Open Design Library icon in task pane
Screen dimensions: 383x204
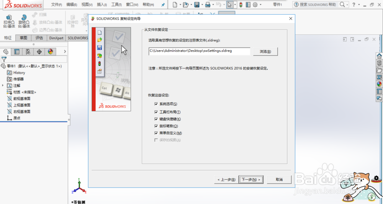379,63
